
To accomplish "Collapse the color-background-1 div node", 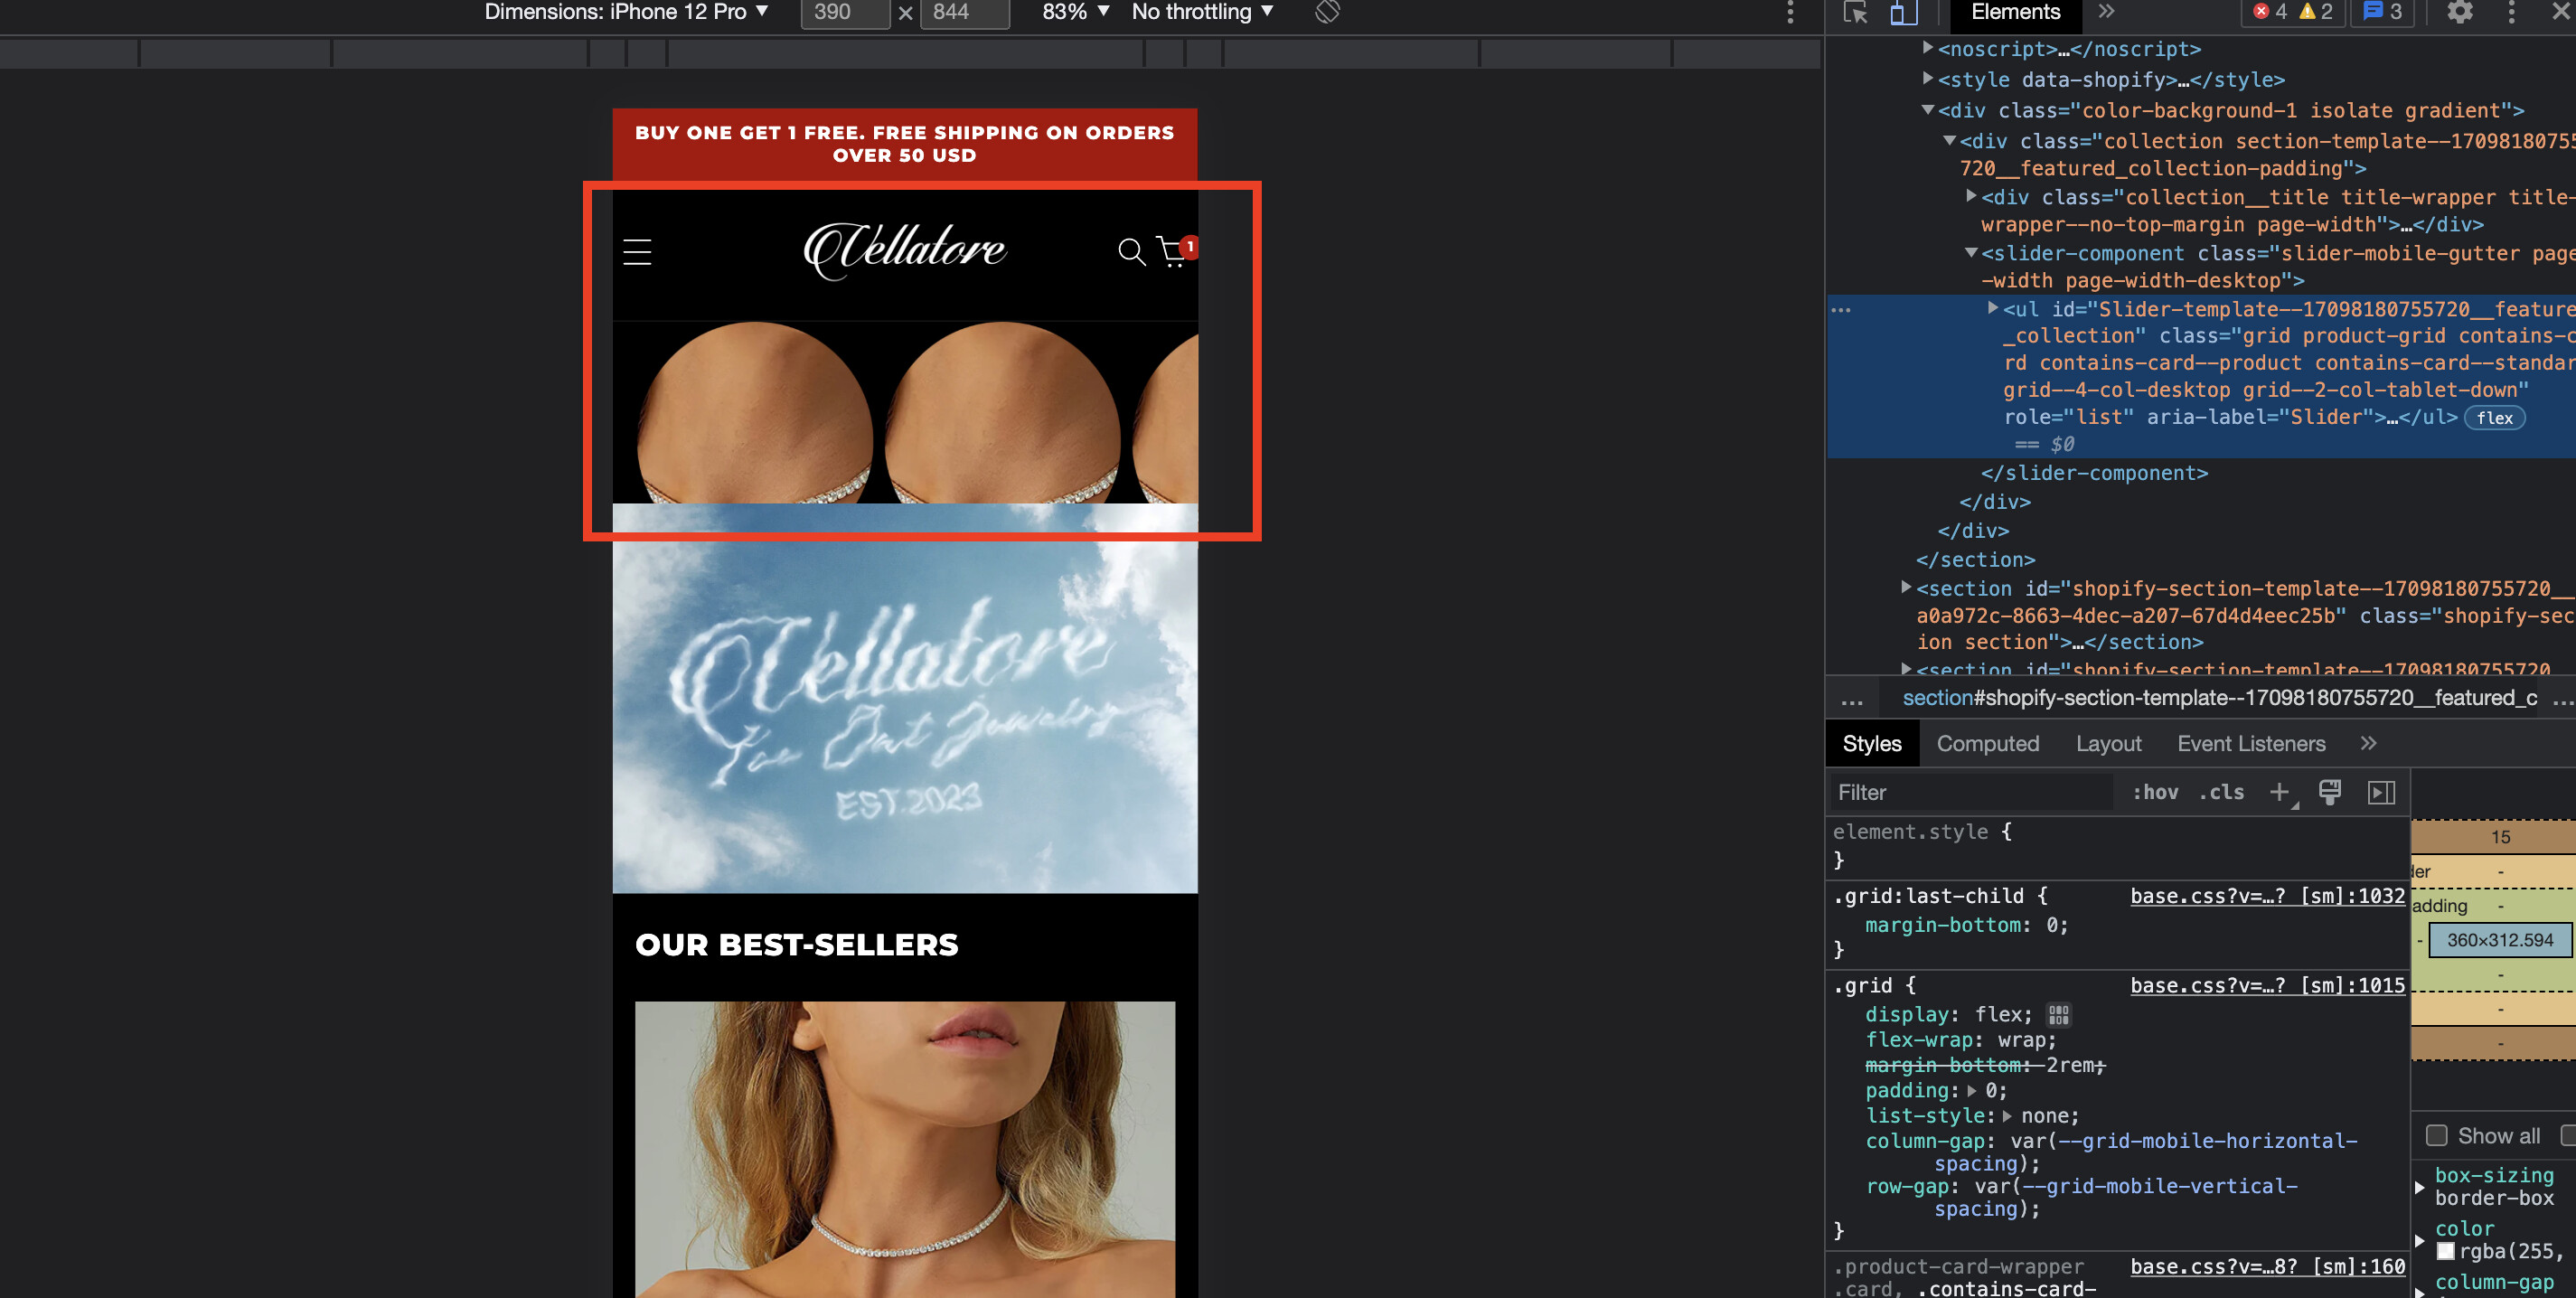I will (1927, 109).
